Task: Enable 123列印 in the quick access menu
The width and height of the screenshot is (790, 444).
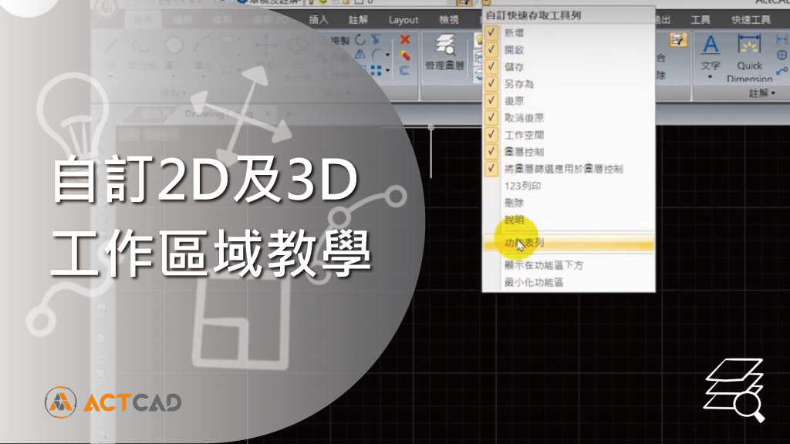Action: coord(569,187)
